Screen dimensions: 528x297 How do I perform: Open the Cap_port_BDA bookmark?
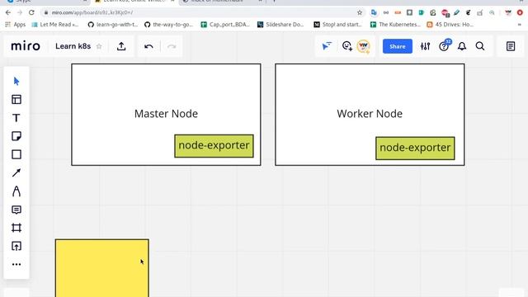(225, 24)
